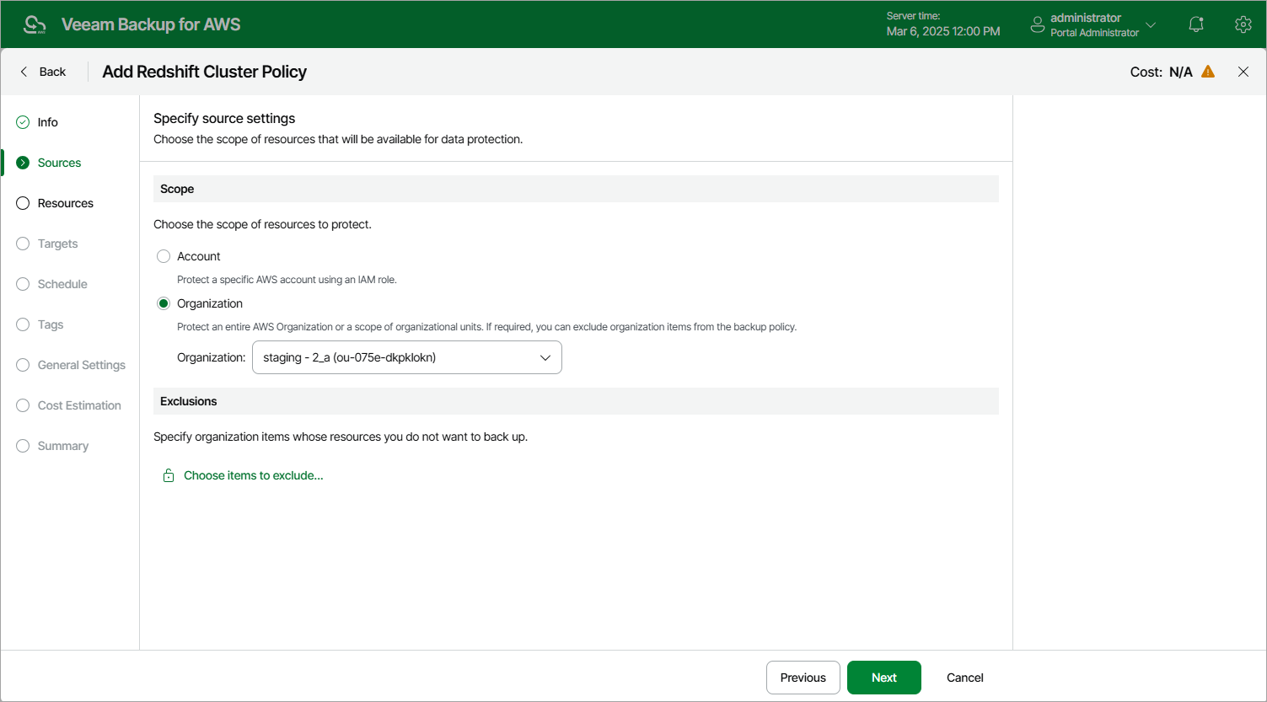Go to the Sources wizard step
The width and height of the screenshot is (1267, 702).
pyautogui.click(x=59, y=163)
